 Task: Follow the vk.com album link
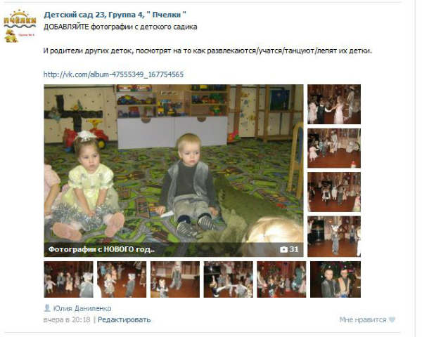point(113,74)
